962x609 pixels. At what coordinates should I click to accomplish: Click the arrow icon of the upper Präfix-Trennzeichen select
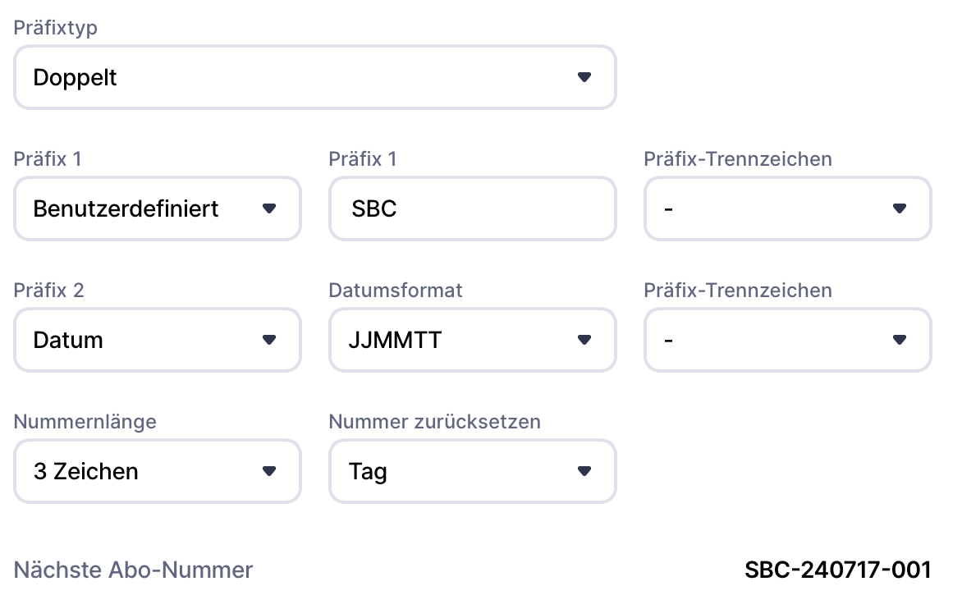click(x=900, y=208)
